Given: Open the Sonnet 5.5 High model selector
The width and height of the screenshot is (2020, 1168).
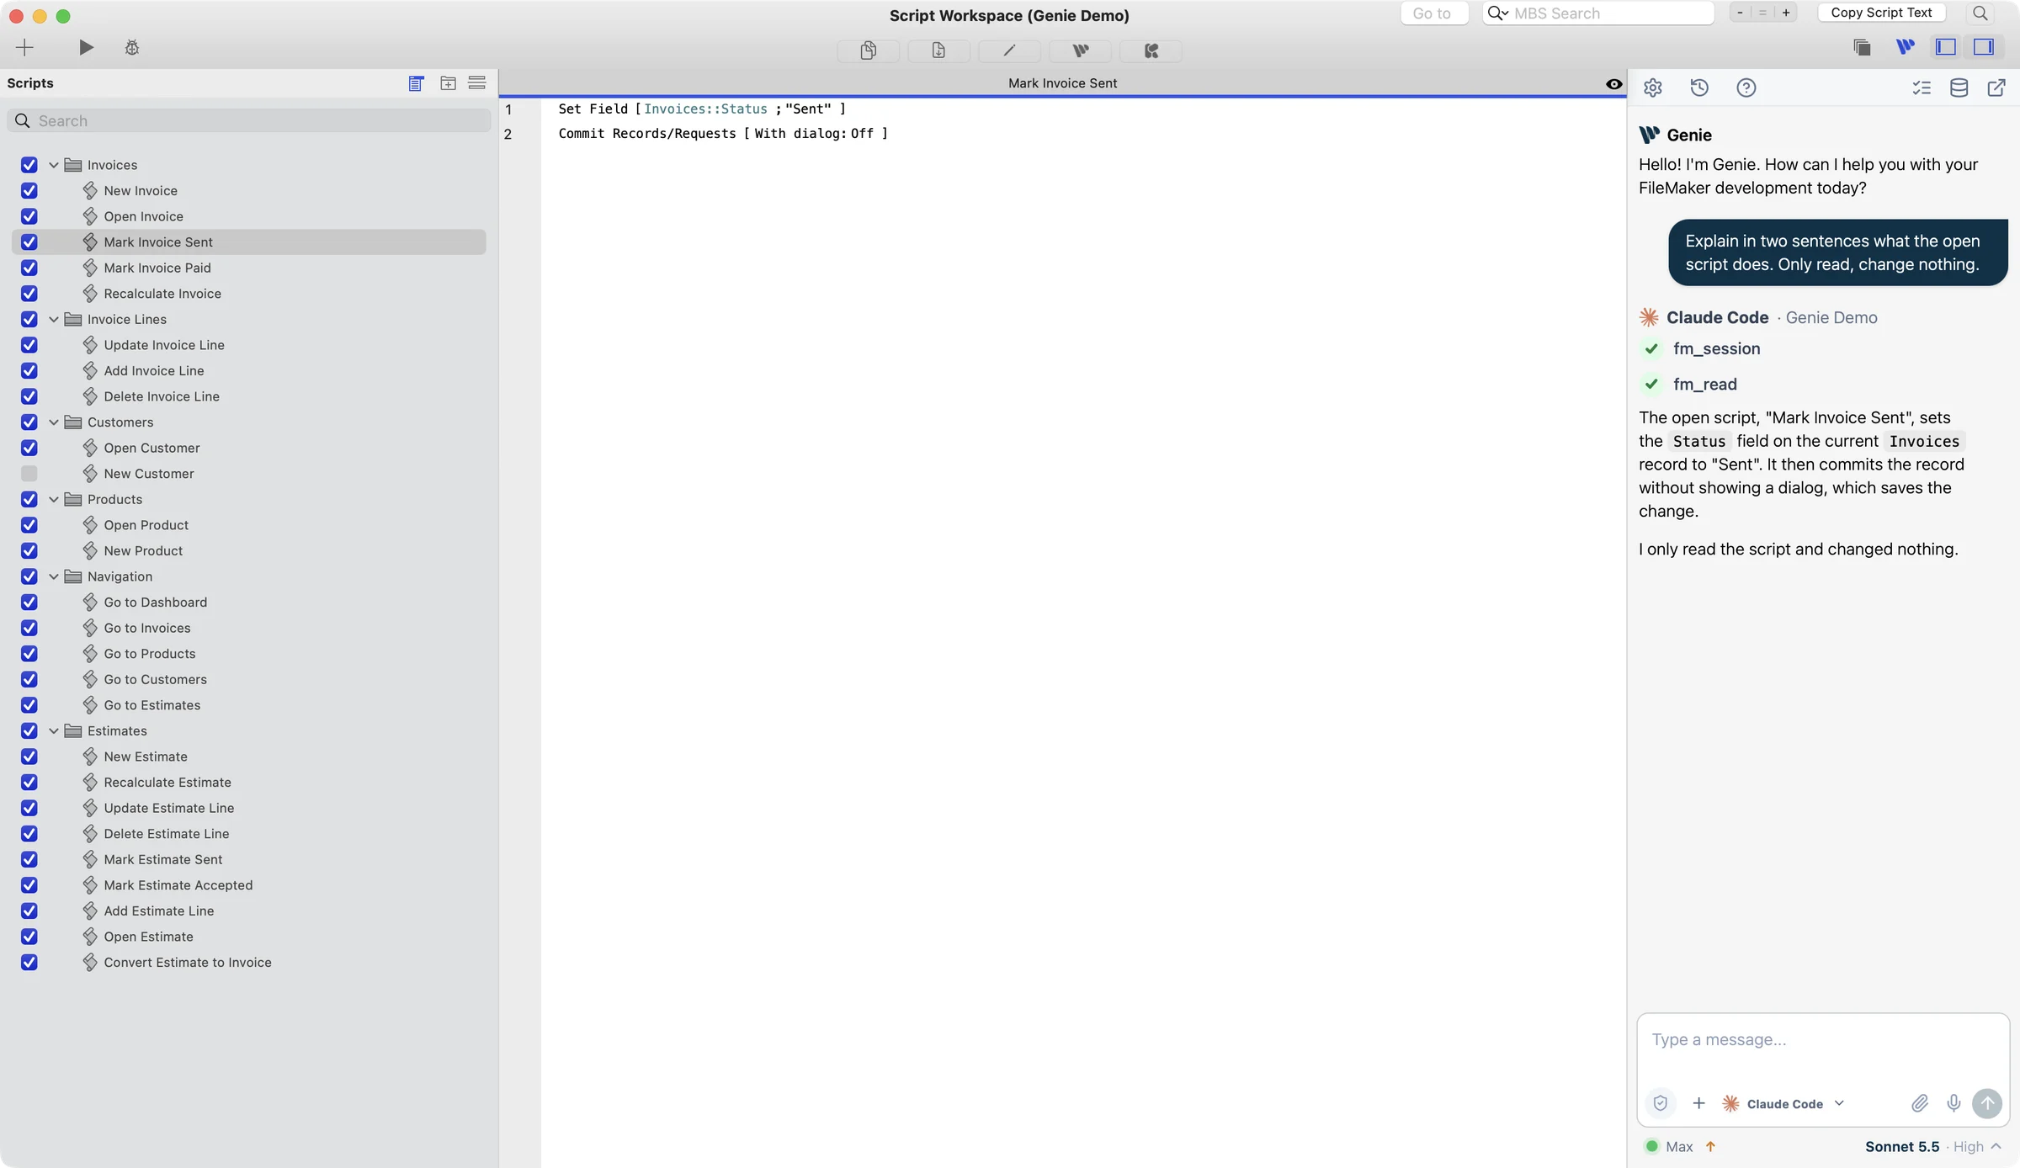Looking at the screenshot, I should point(1933,1146).
